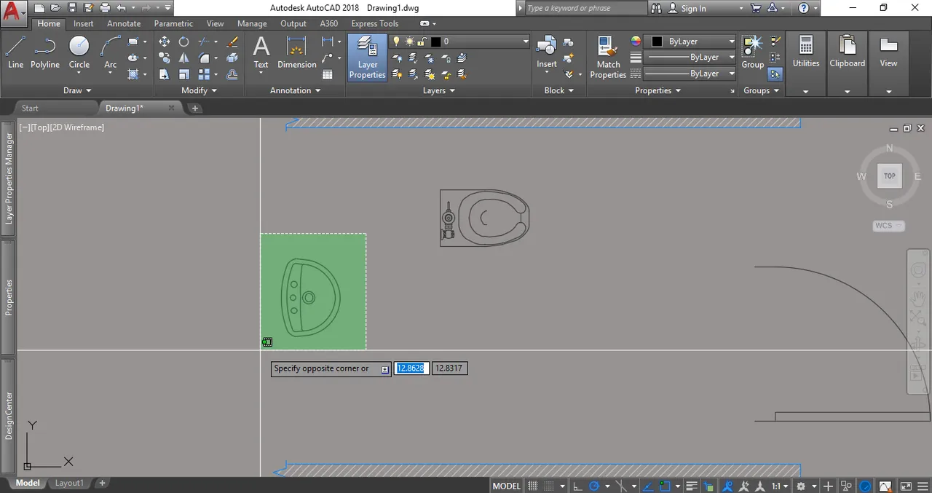The image size is (932, 493).
Task: Add a Dimension annotation
Action: point(297,53)
